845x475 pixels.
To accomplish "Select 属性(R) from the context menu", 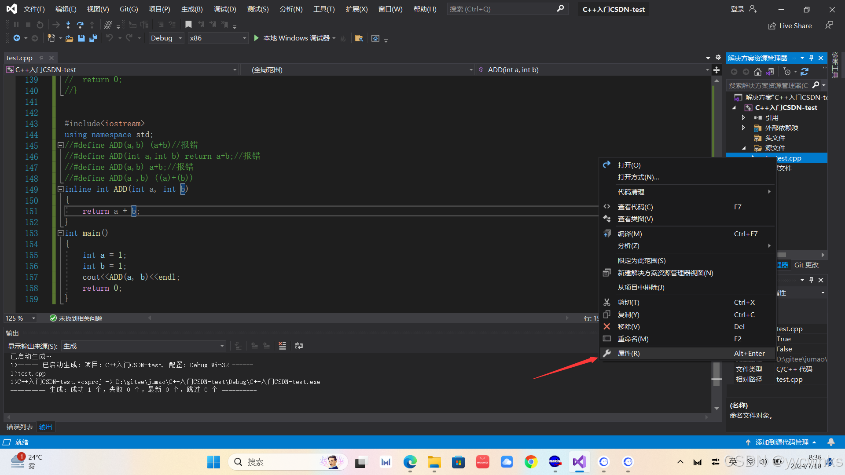I will [629, 353].
